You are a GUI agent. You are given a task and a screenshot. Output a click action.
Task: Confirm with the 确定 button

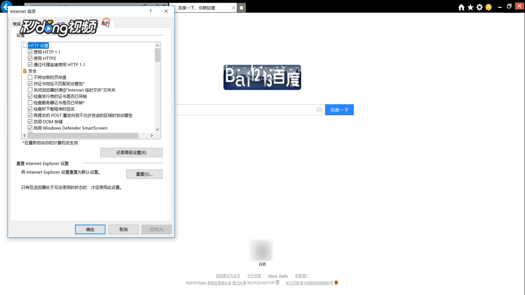click(90, 229)
